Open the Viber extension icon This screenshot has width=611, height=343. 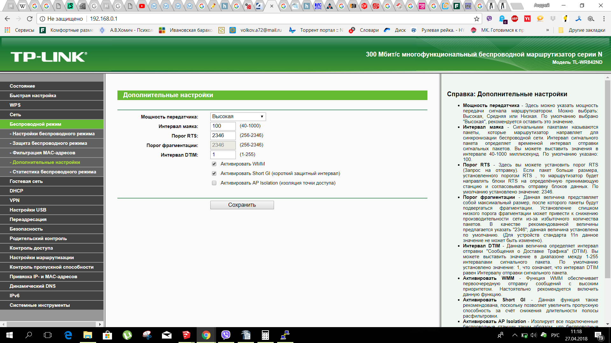pos(489,19)
